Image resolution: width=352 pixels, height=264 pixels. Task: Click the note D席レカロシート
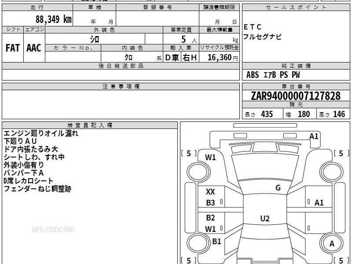click(x=28, y=181)
